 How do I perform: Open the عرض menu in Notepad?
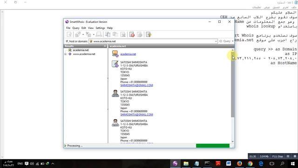pos(267,7)
